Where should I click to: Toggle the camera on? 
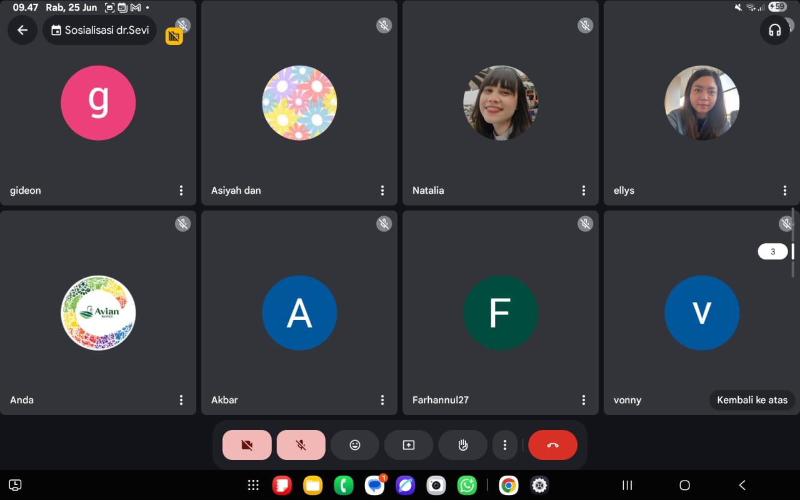point(247,445)
